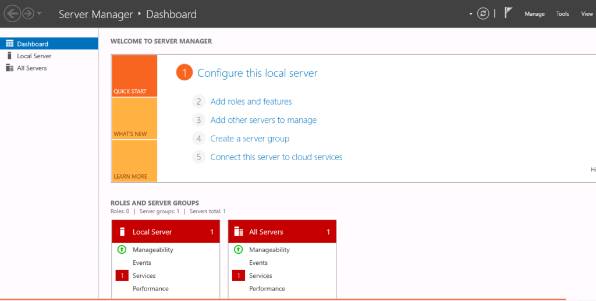Open the Manage menu
This screenshot has width=596, height=301.
[534, 14]
